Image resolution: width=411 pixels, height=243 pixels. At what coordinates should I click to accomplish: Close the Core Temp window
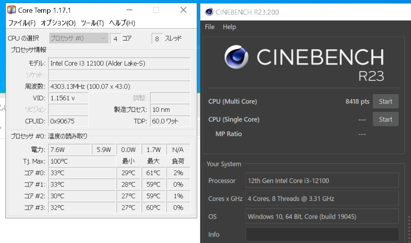[183, 10]
